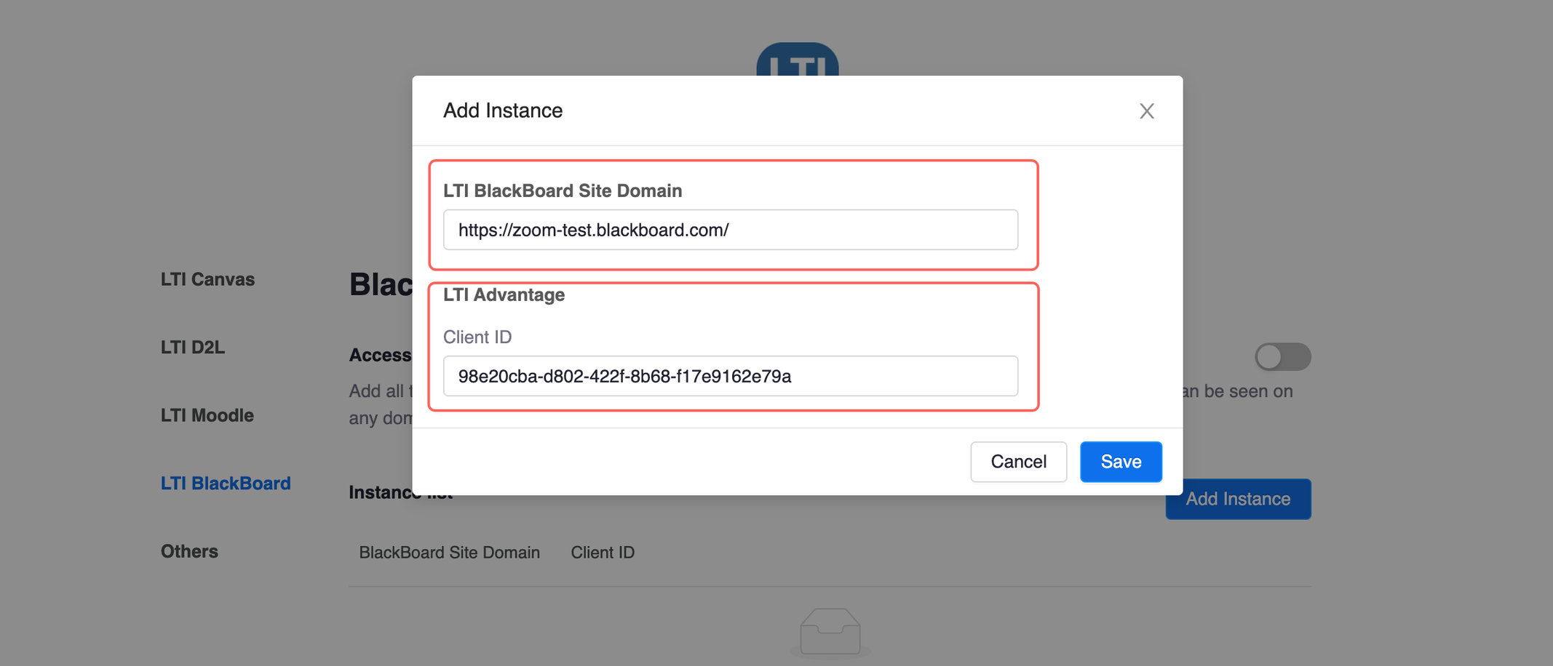
Task: Select LTI BlackBoard in sidebar
Action: [x=226, y=484]
